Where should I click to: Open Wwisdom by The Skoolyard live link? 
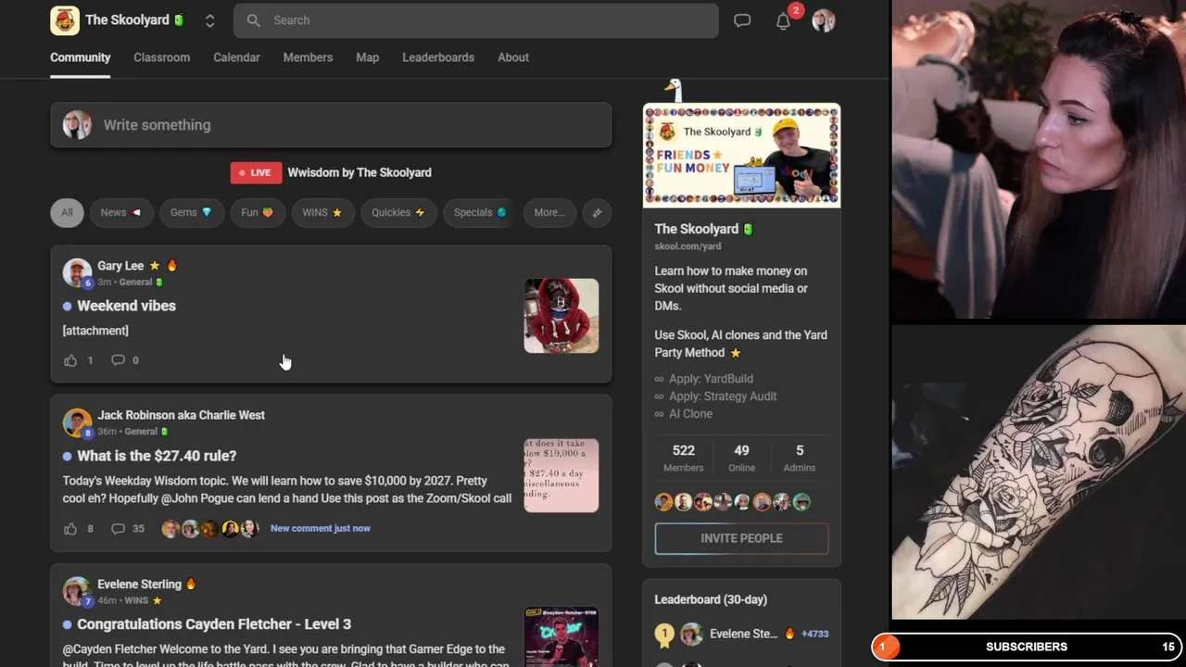point(360,172)
